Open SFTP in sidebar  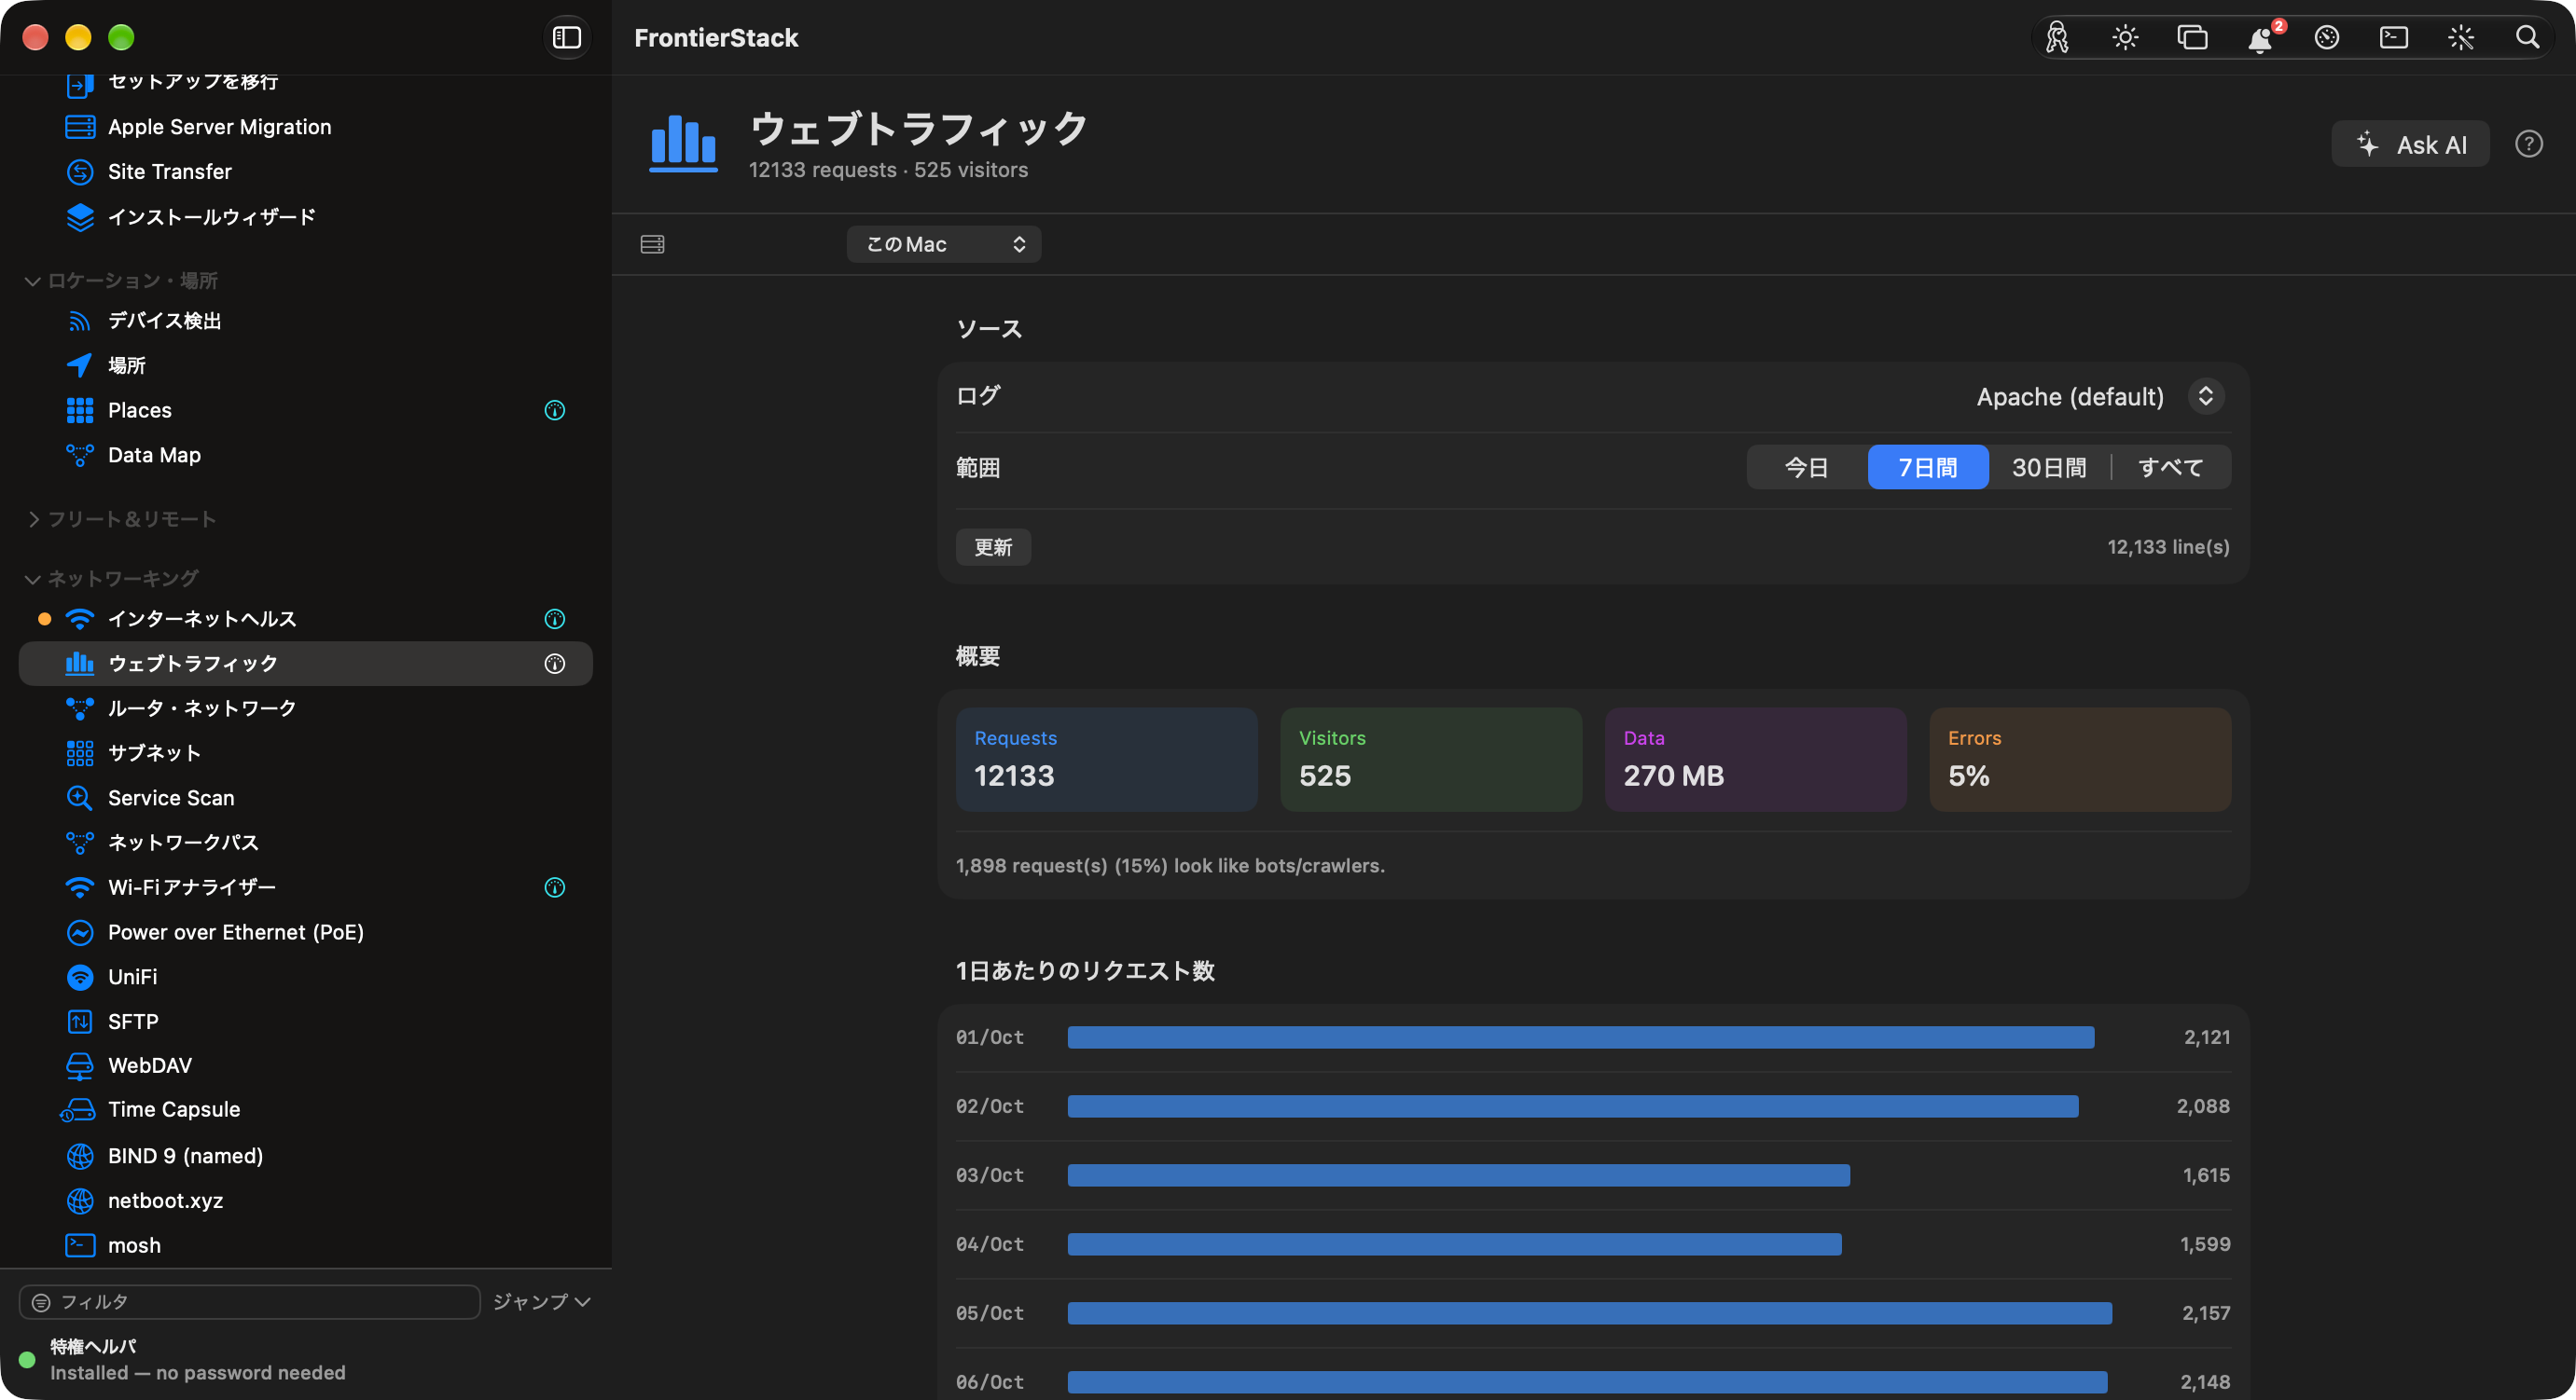click(306, 1023)
